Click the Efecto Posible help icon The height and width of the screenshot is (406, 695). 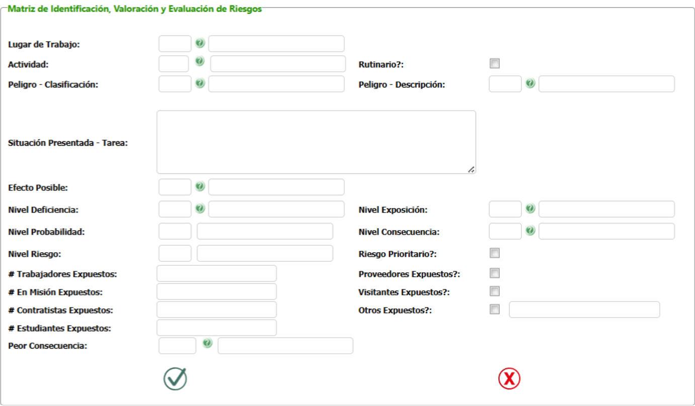[x=200, y=186]
